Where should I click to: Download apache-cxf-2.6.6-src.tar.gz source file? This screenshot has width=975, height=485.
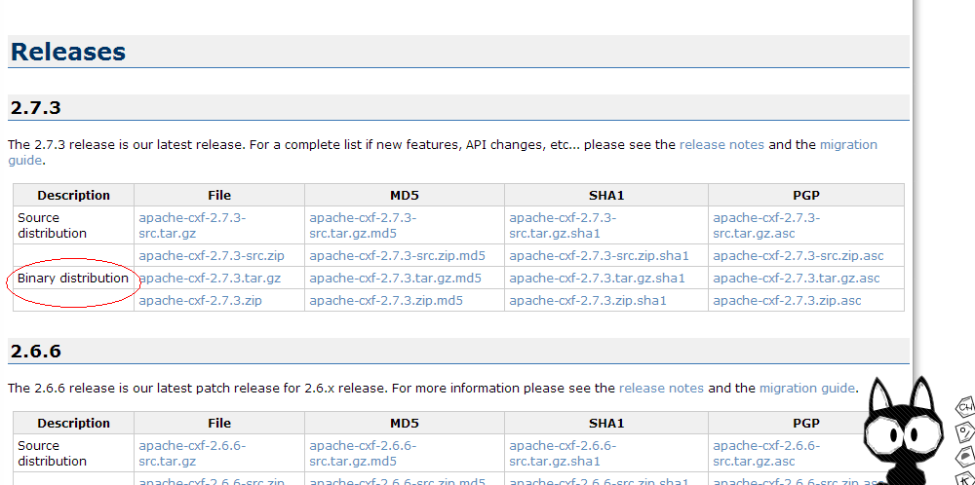(192, 453)
